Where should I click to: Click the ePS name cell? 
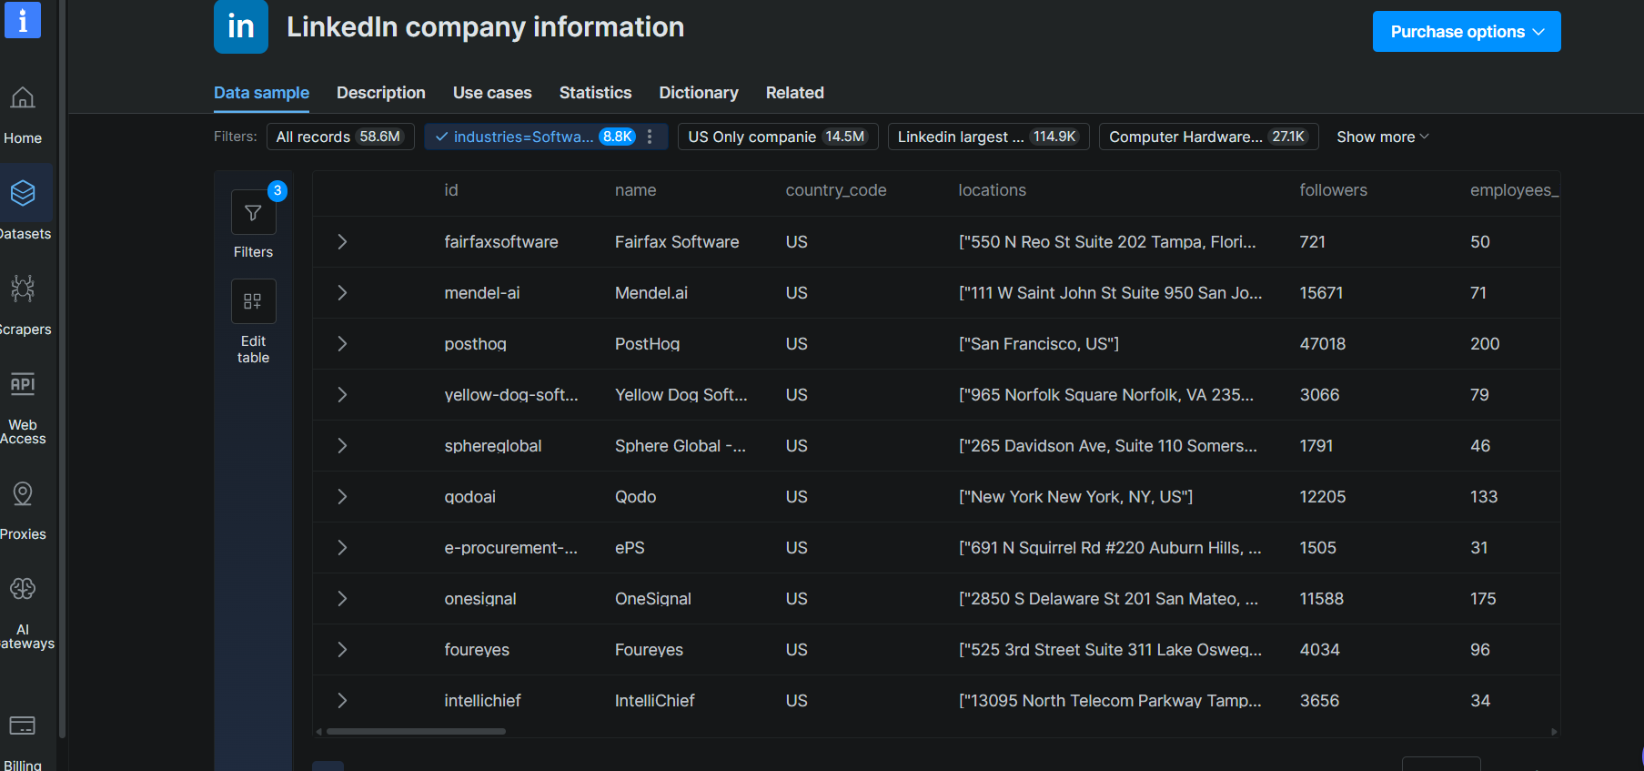point(630,548)
